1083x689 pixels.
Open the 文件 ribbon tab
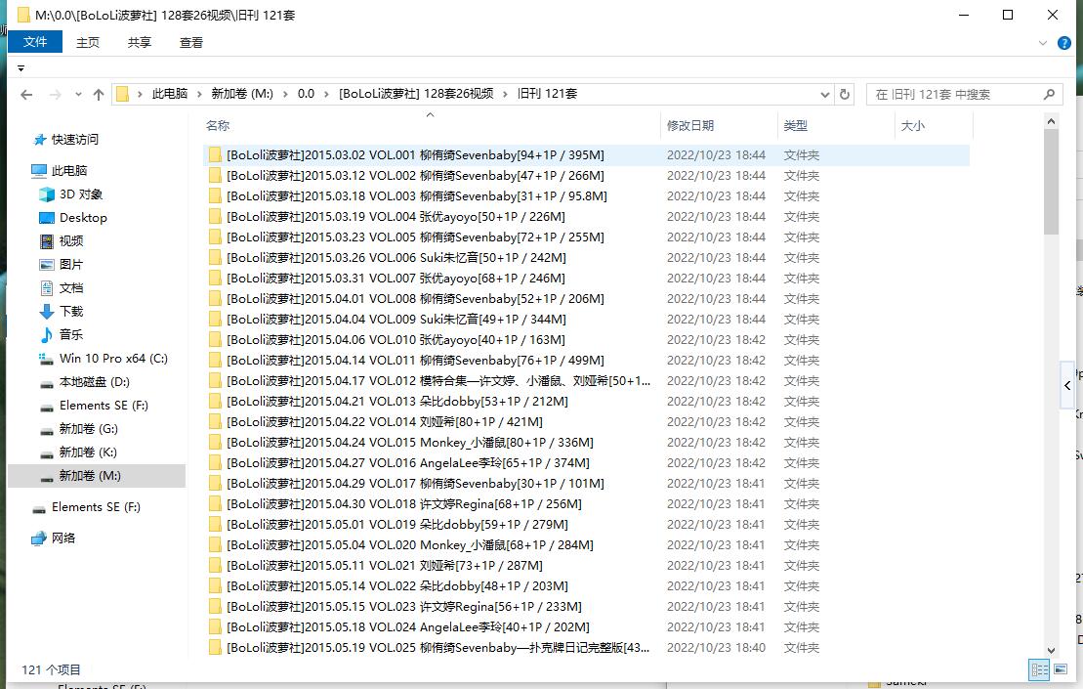pyautogui.click(x=35, y=42)
